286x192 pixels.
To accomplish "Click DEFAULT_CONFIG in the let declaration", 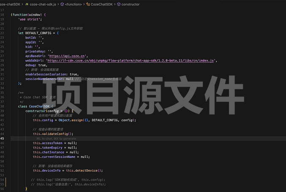I will [x=38, y=33].
